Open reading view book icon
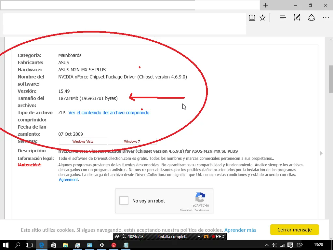Image resolution: width=333 pixels, height=250 pixels. [252, 18]
